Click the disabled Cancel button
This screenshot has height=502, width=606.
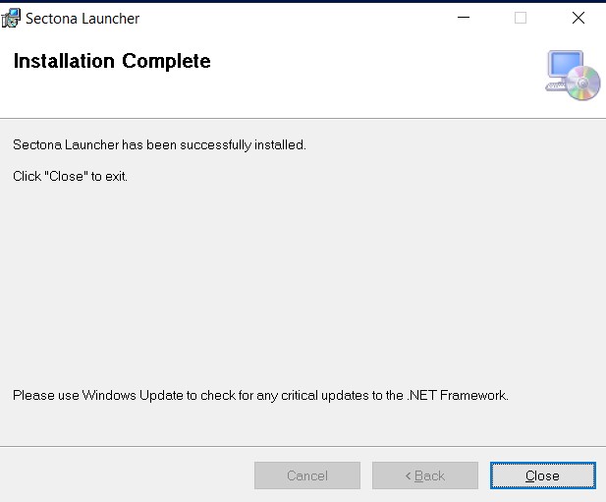click(307, 475)
